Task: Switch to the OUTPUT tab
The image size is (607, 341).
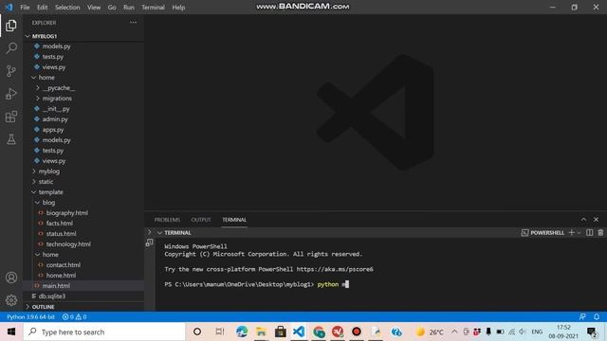Action: [201, 220]
